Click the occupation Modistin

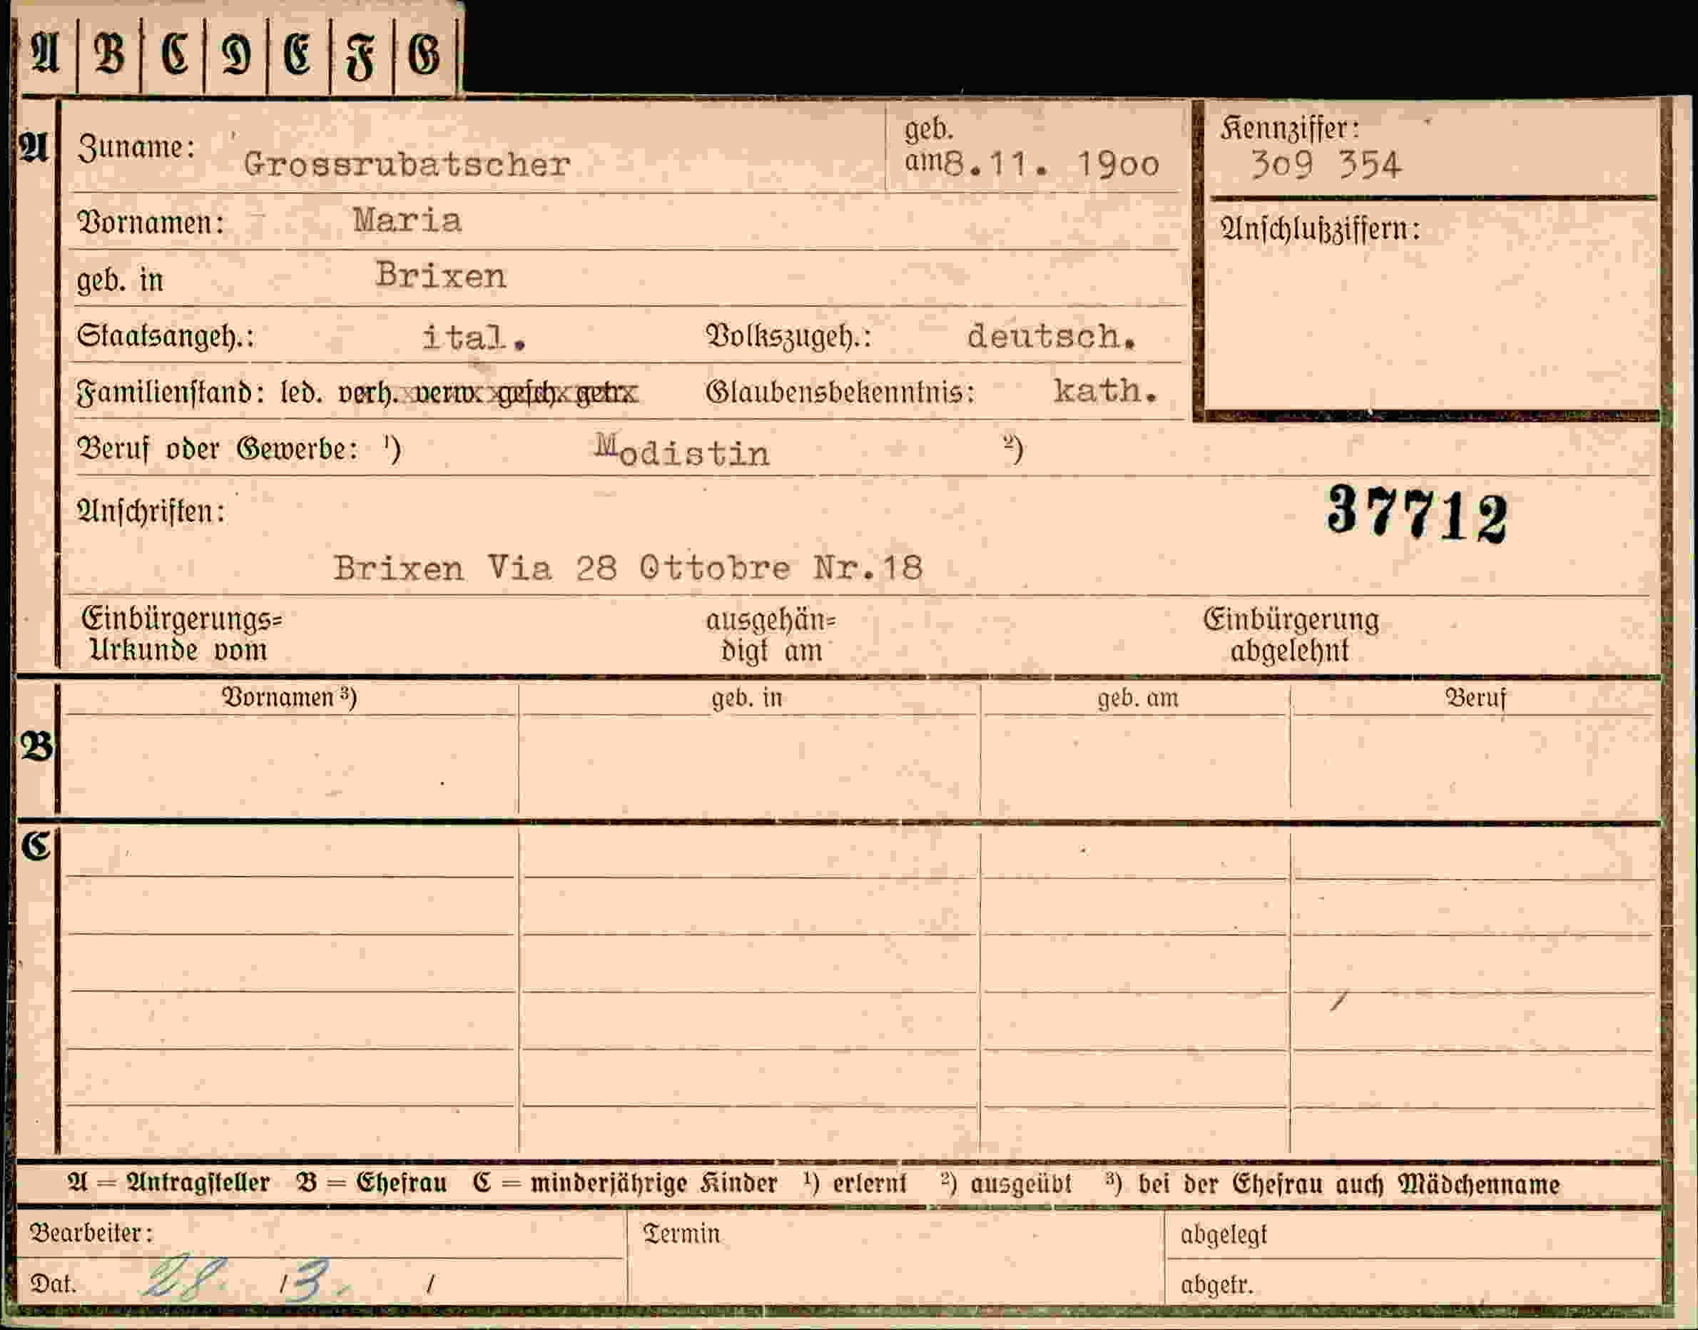pos(683,451)
